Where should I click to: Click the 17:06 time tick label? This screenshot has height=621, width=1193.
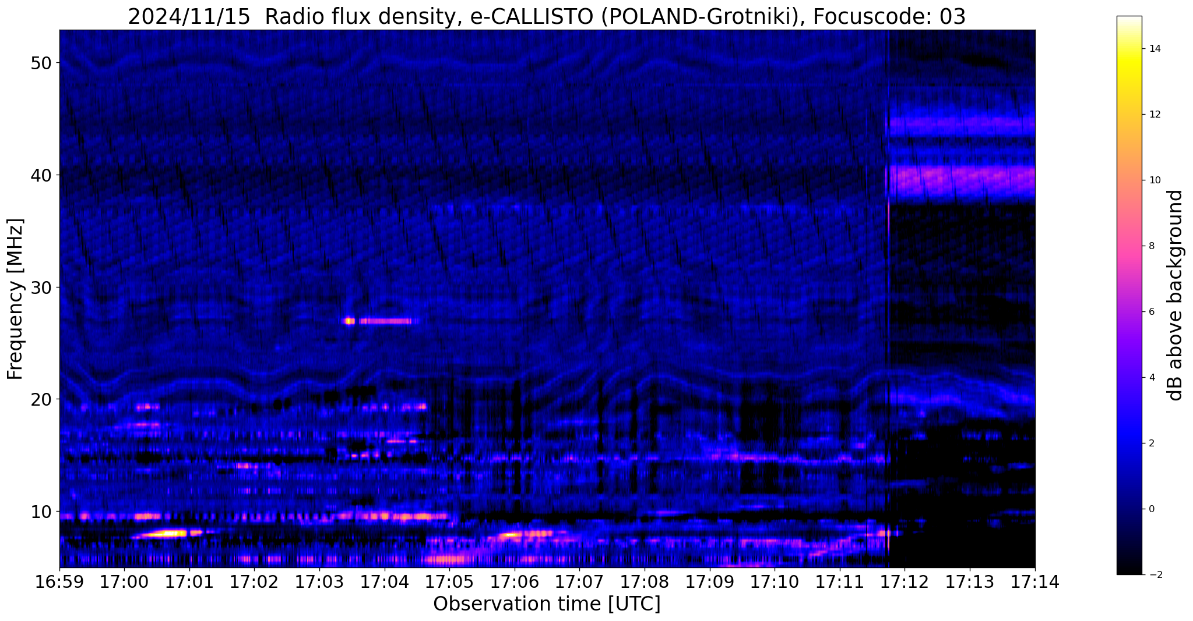click(x=515, y=581)
